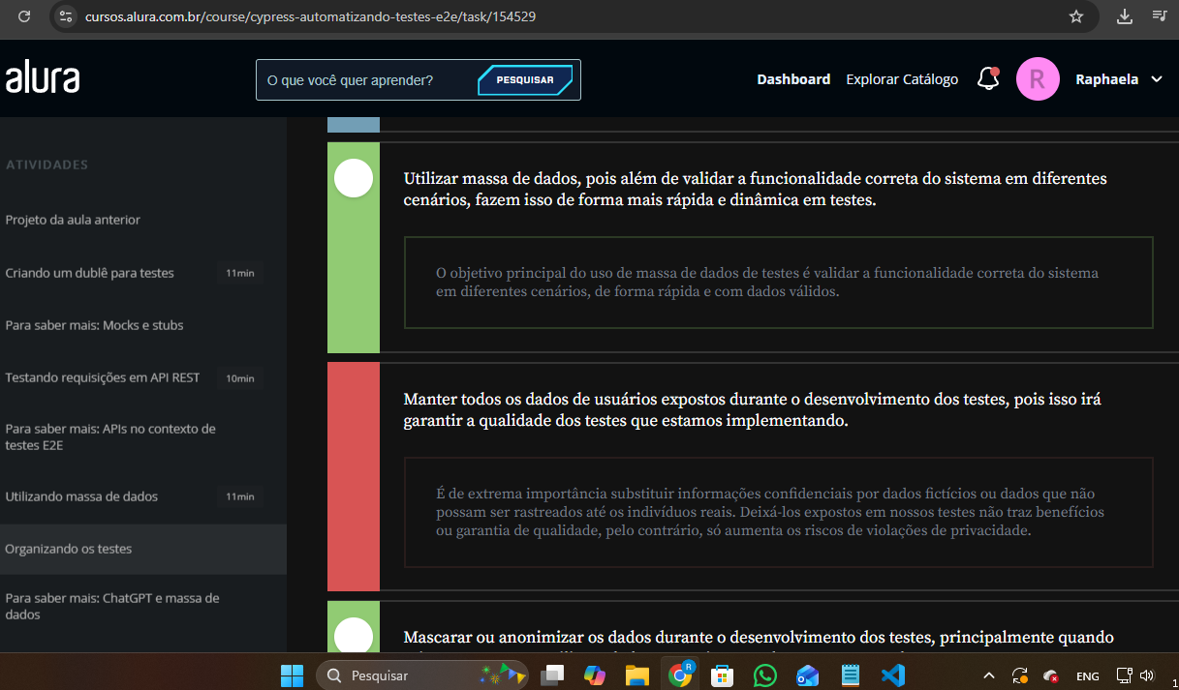Open 'Para saber mais: ChatGPT e massa de dados'
The width and height of the screenshot is (1179, 690).
(x=112, y=606)
